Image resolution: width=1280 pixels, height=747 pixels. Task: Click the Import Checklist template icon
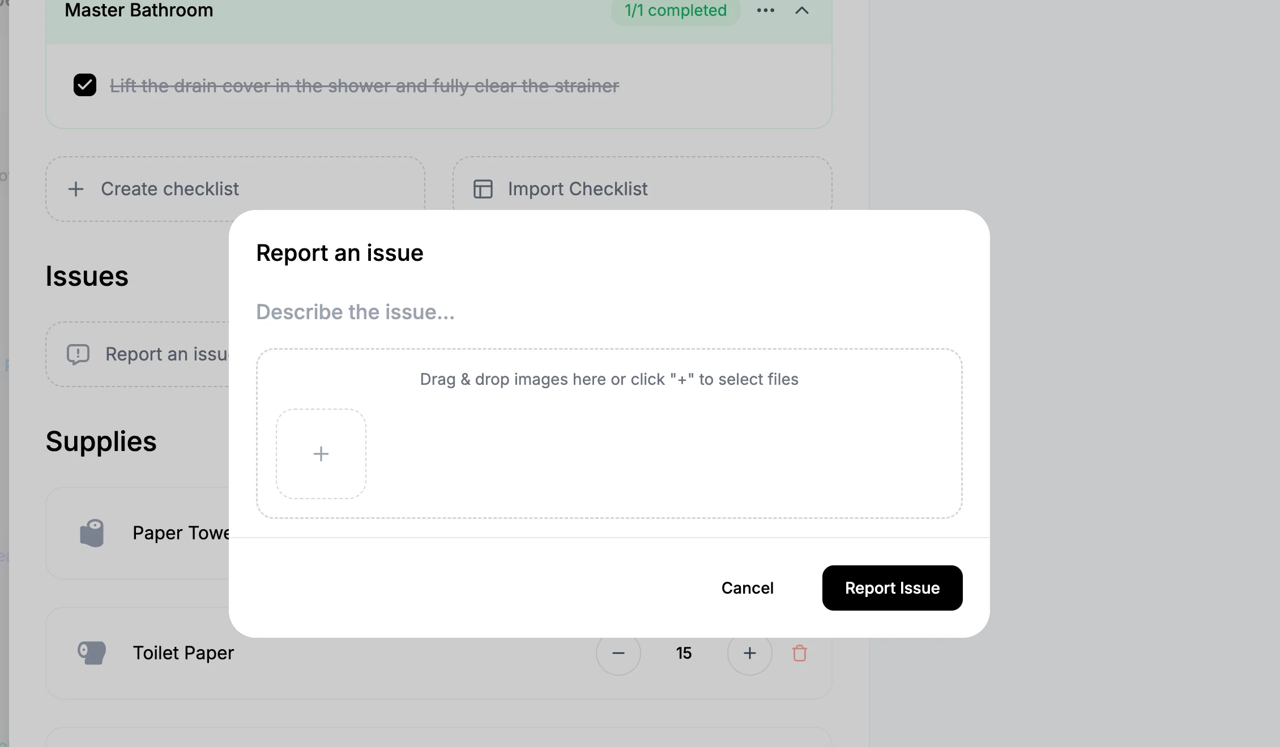[x=483, y=189]
